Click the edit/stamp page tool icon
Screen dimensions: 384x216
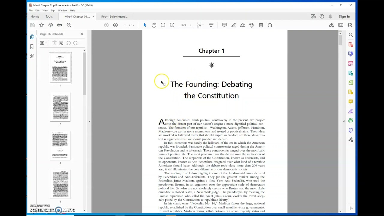point(252,25)
